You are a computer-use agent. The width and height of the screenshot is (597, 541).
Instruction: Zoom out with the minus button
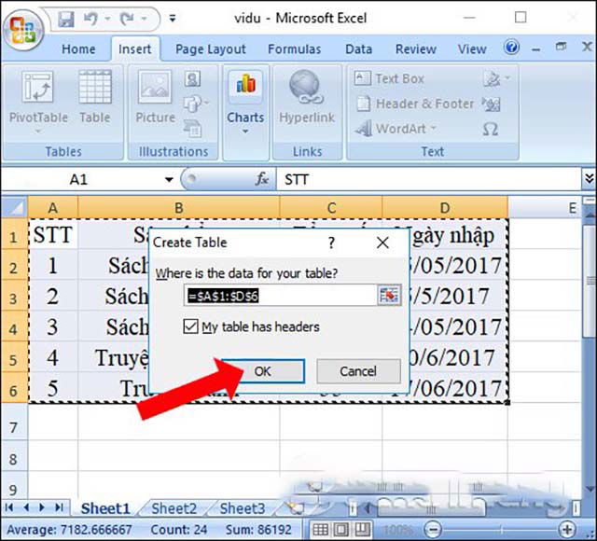click(433, 530)
